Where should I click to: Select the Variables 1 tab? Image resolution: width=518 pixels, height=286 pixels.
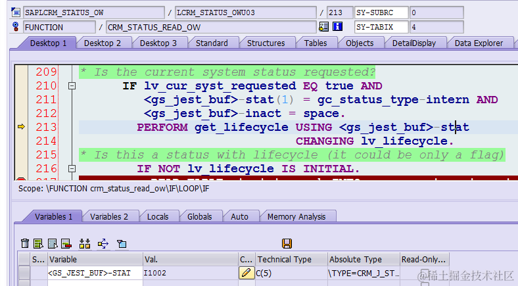pos(53,217)
